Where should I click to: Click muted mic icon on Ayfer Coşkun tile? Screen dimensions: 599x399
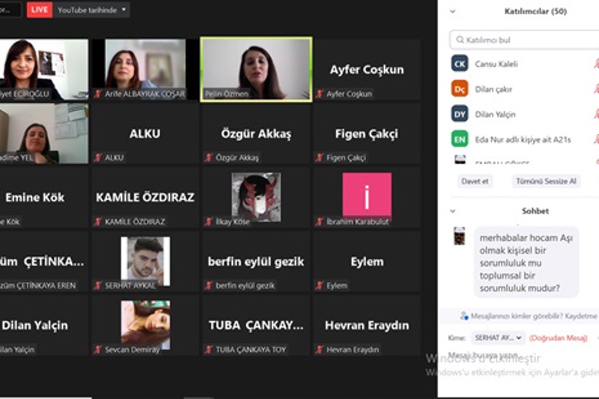click(x=320, y=94)
